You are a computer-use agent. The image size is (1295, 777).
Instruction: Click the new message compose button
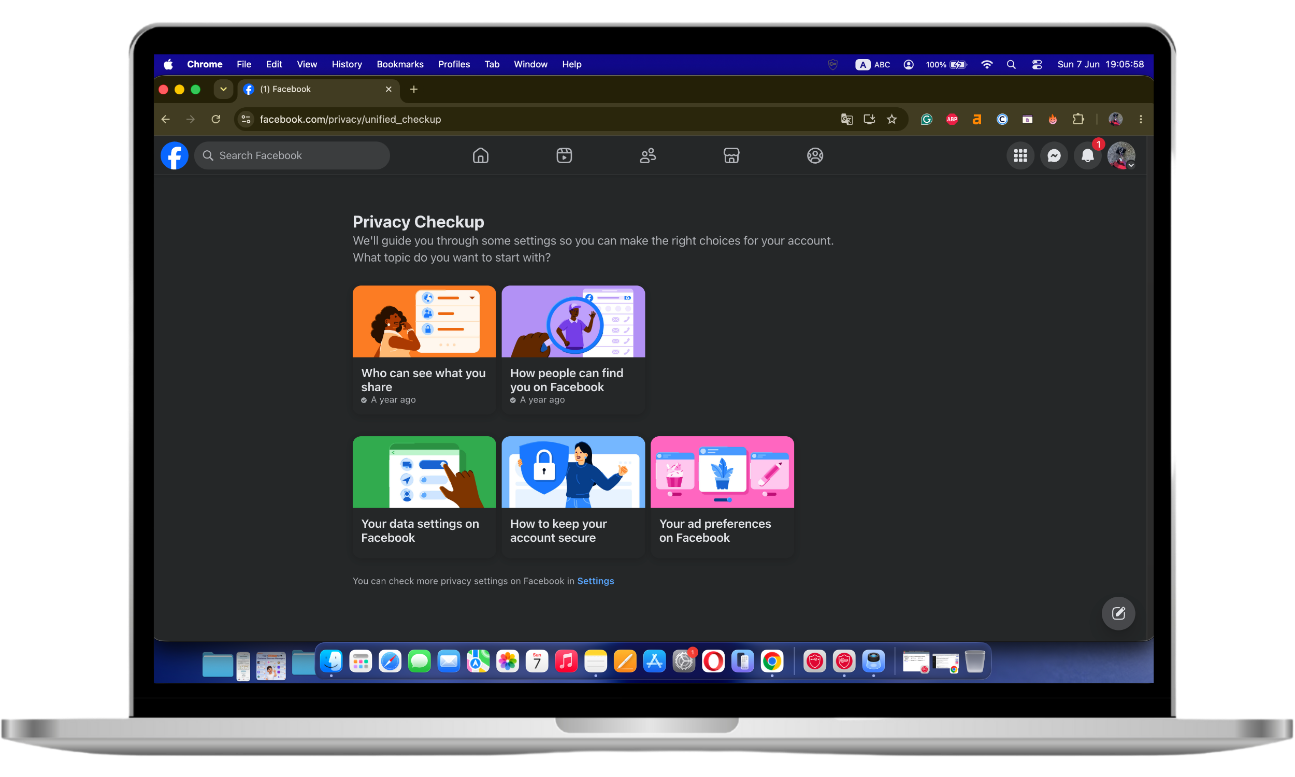point(1118,613)
